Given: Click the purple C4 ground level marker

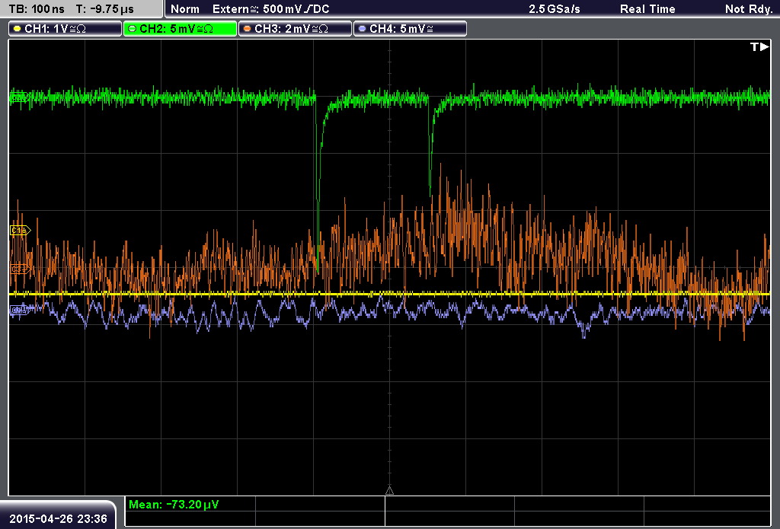Looking at the screenshot, I should point(21,311).
